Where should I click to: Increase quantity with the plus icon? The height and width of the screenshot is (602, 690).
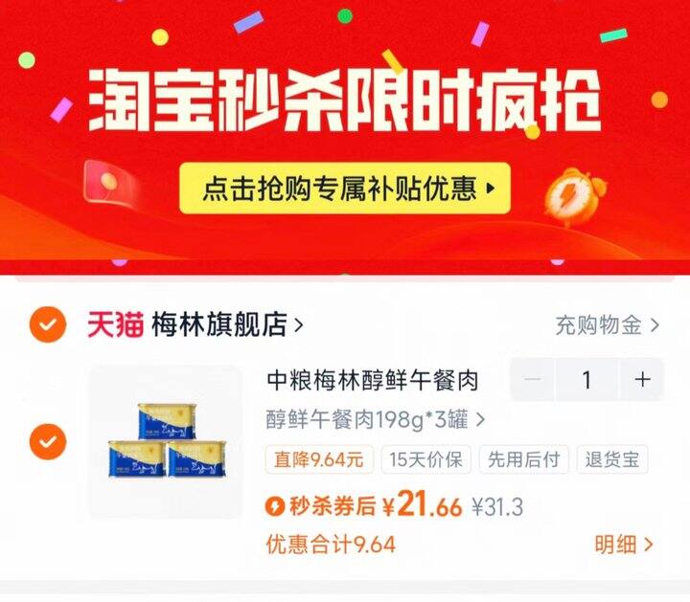click(x=642, y=379)
